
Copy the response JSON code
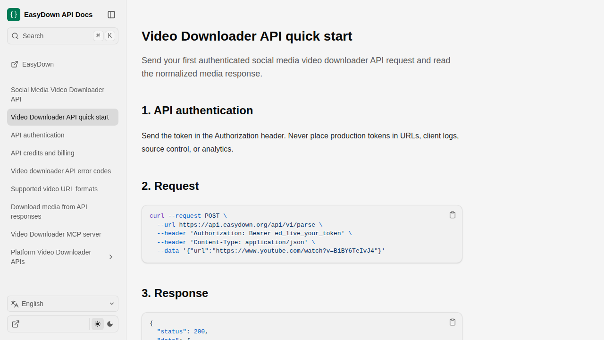tap(453, 322)
